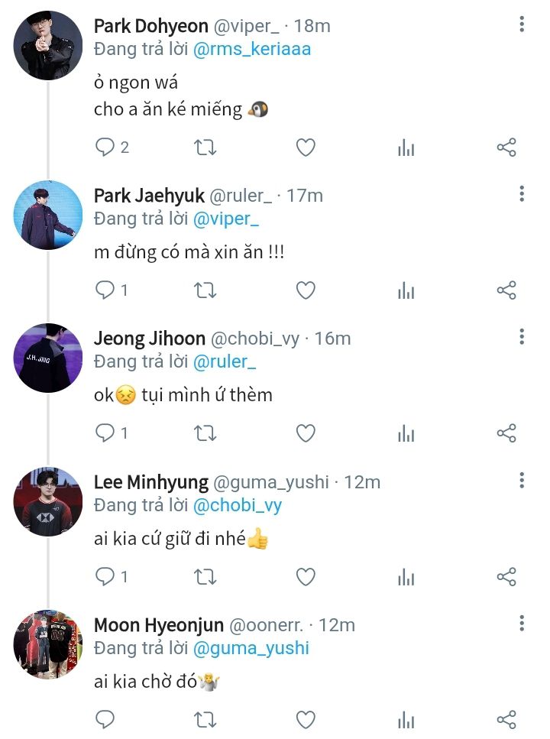Share Lee Minhyung's tweet
The image size is (550, 739).
(x=506, y=577)
